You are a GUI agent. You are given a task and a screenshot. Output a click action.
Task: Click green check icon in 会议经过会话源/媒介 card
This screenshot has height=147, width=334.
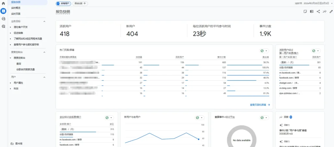click(107, 118)
